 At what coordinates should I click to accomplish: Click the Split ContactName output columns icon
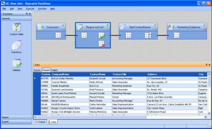[x=148, y=36]
